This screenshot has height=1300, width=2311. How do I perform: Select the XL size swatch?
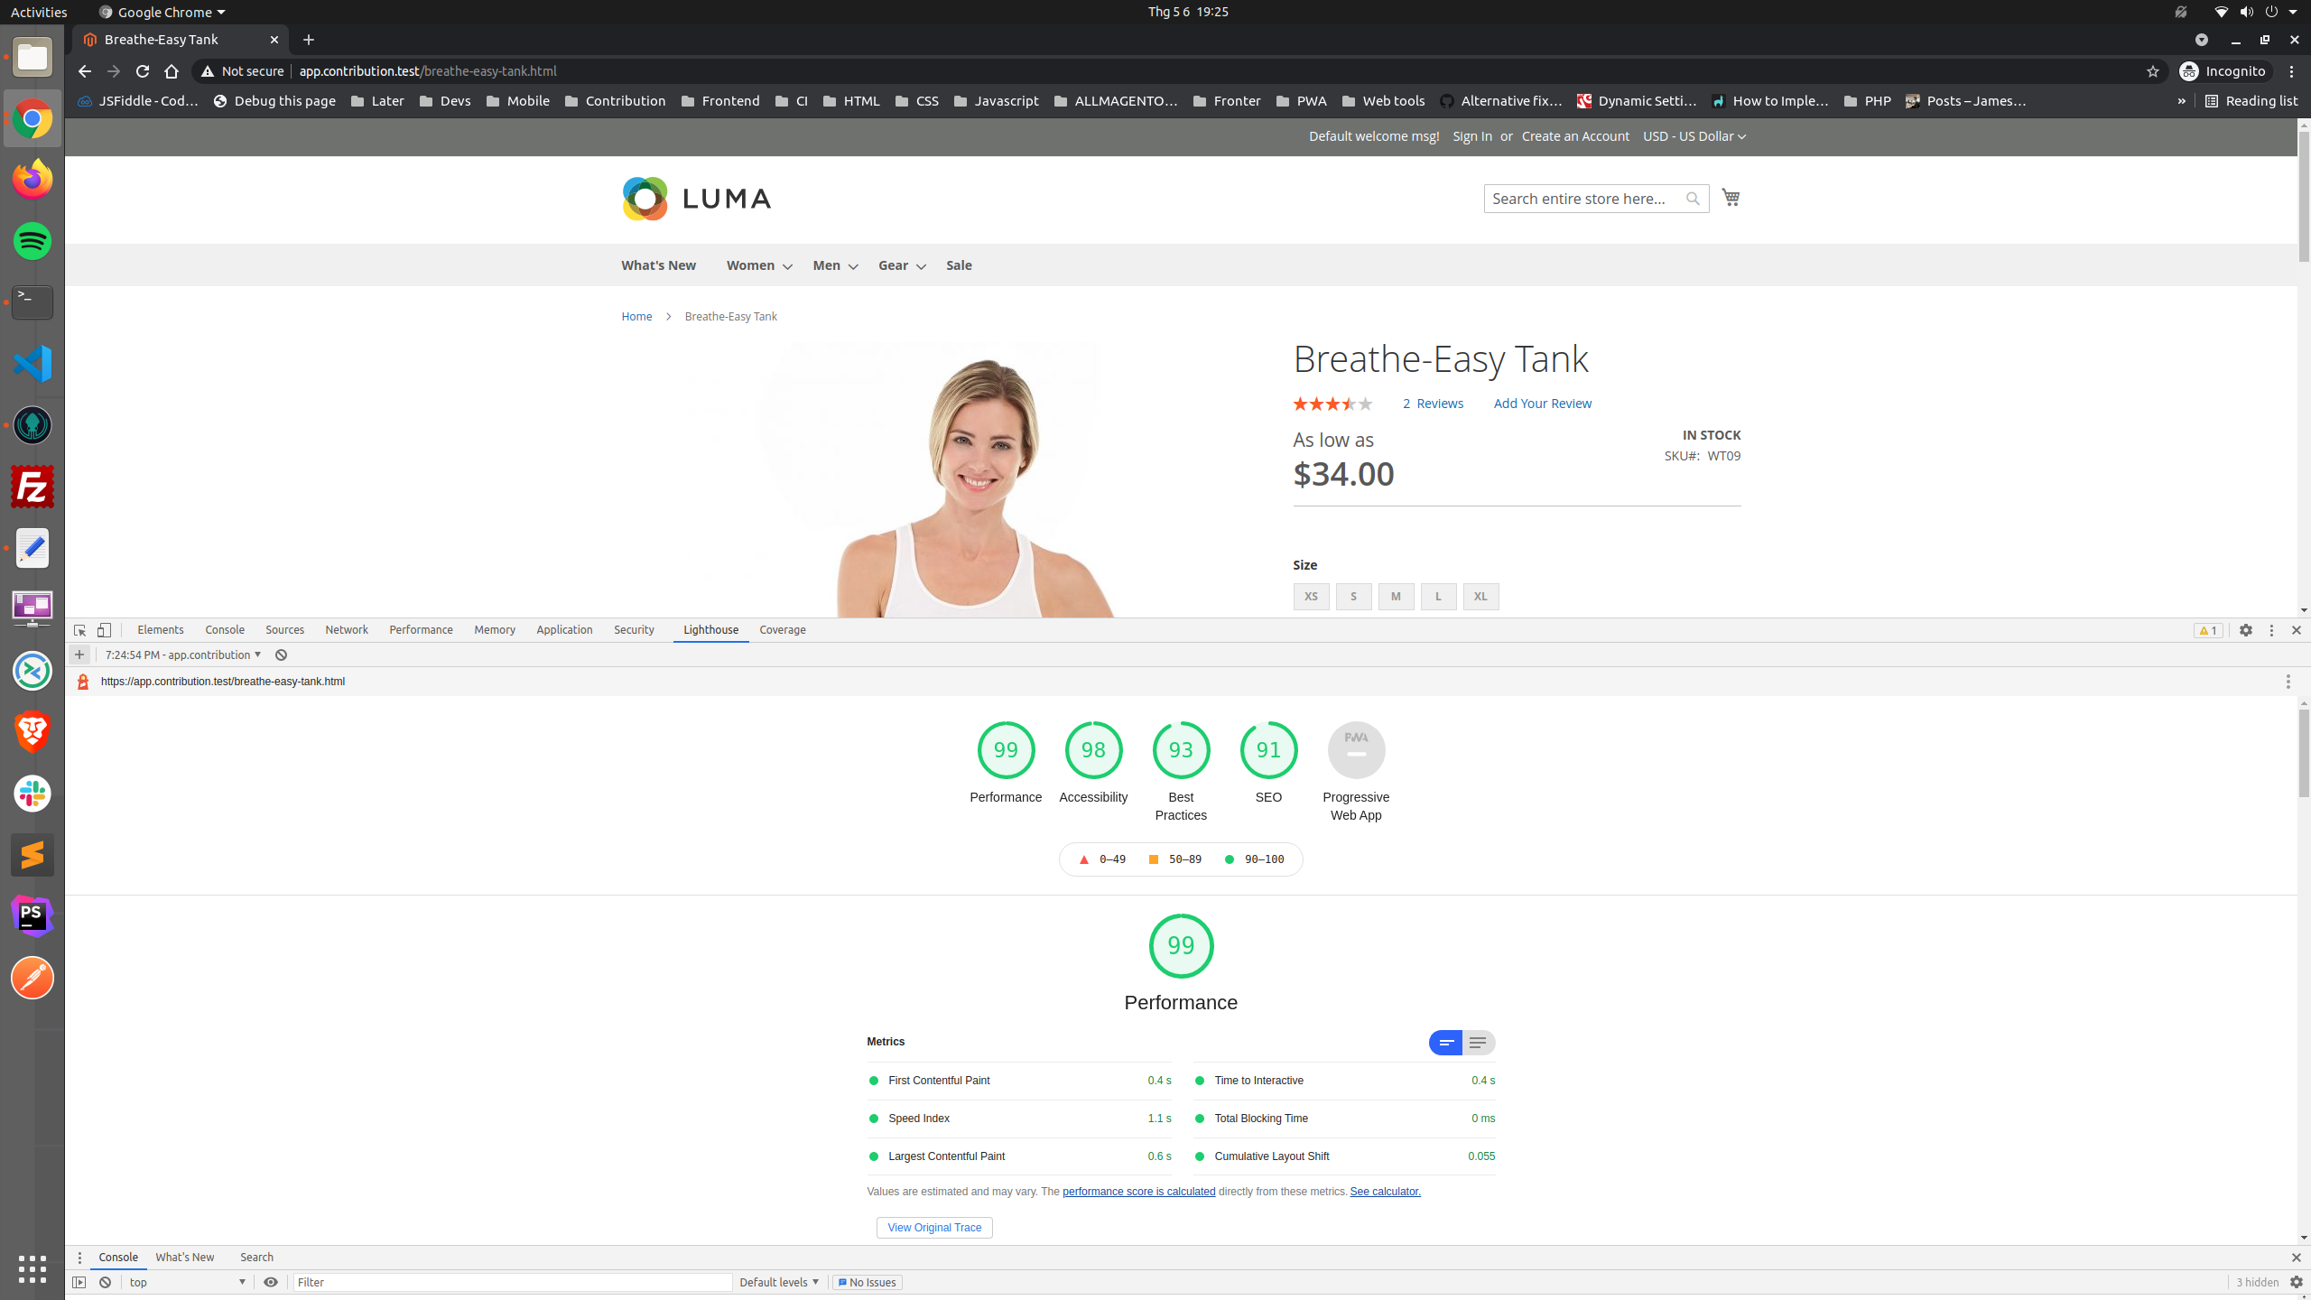[x=1480, y=596]
